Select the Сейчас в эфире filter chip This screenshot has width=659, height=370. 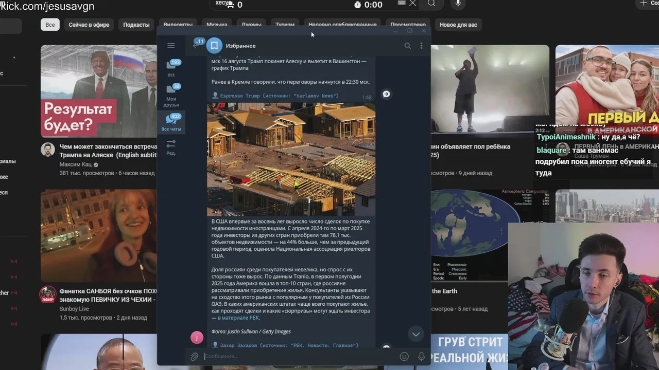(x=89, y=25)
